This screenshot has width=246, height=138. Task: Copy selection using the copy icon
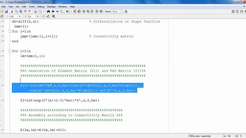pos(16,11)
